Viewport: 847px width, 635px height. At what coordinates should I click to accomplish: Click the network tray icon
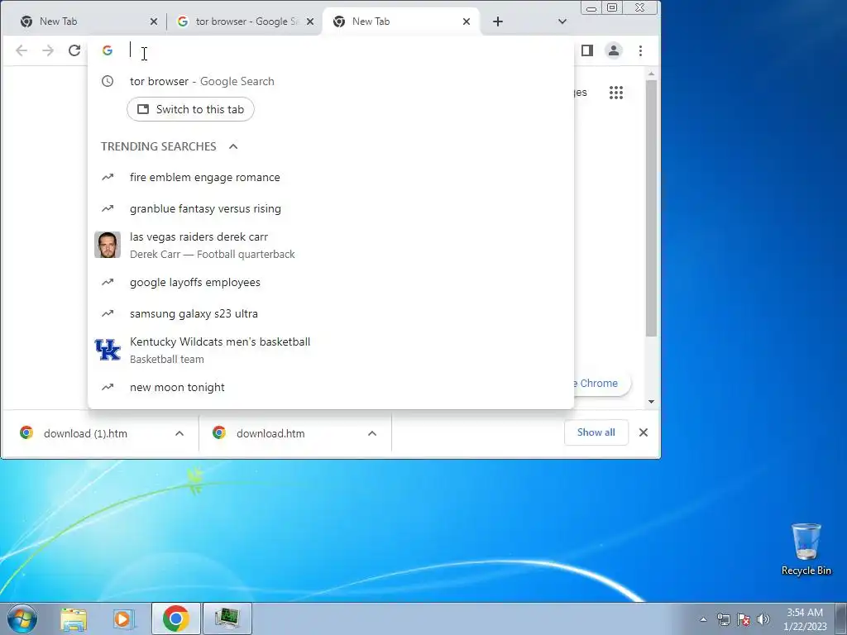(723, 619)
